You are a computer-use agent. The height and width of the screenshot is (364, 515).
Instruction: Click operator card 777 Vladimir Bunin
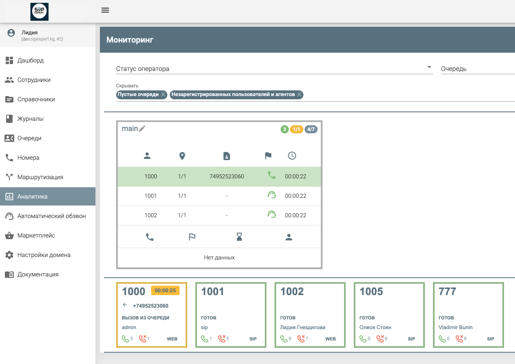(x=468, y=315)
